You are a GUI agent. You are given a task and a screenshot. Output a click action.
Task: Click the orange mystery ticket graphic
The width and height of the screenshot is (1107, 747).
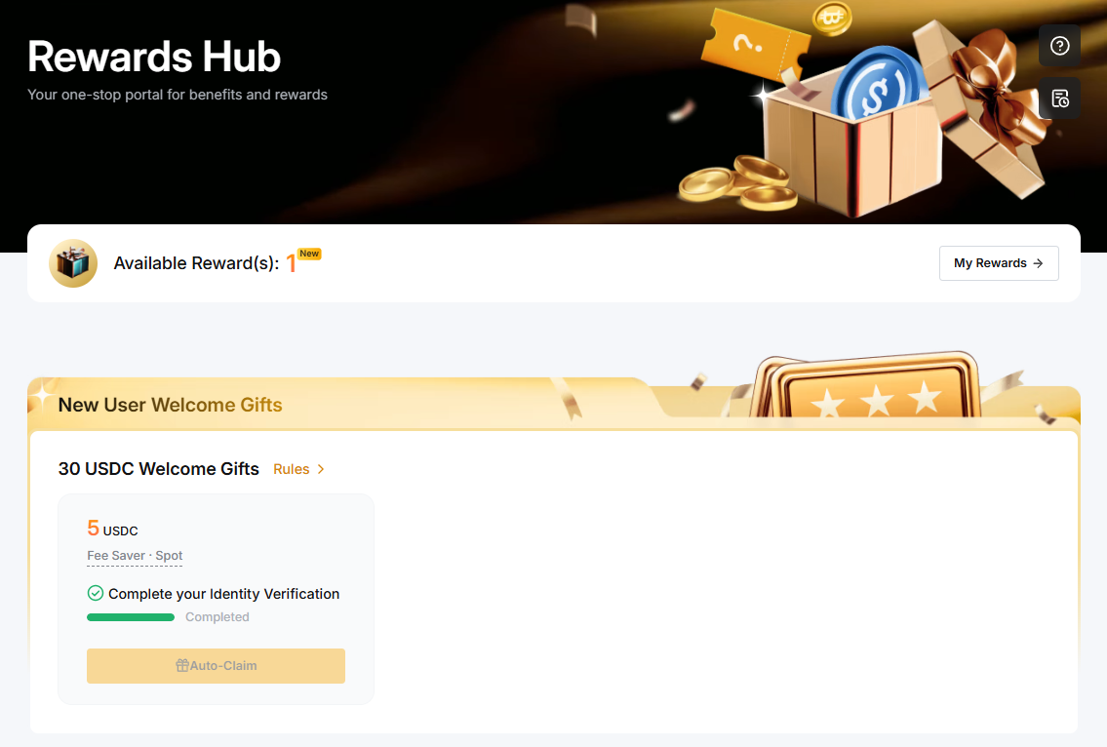point(753,47)
